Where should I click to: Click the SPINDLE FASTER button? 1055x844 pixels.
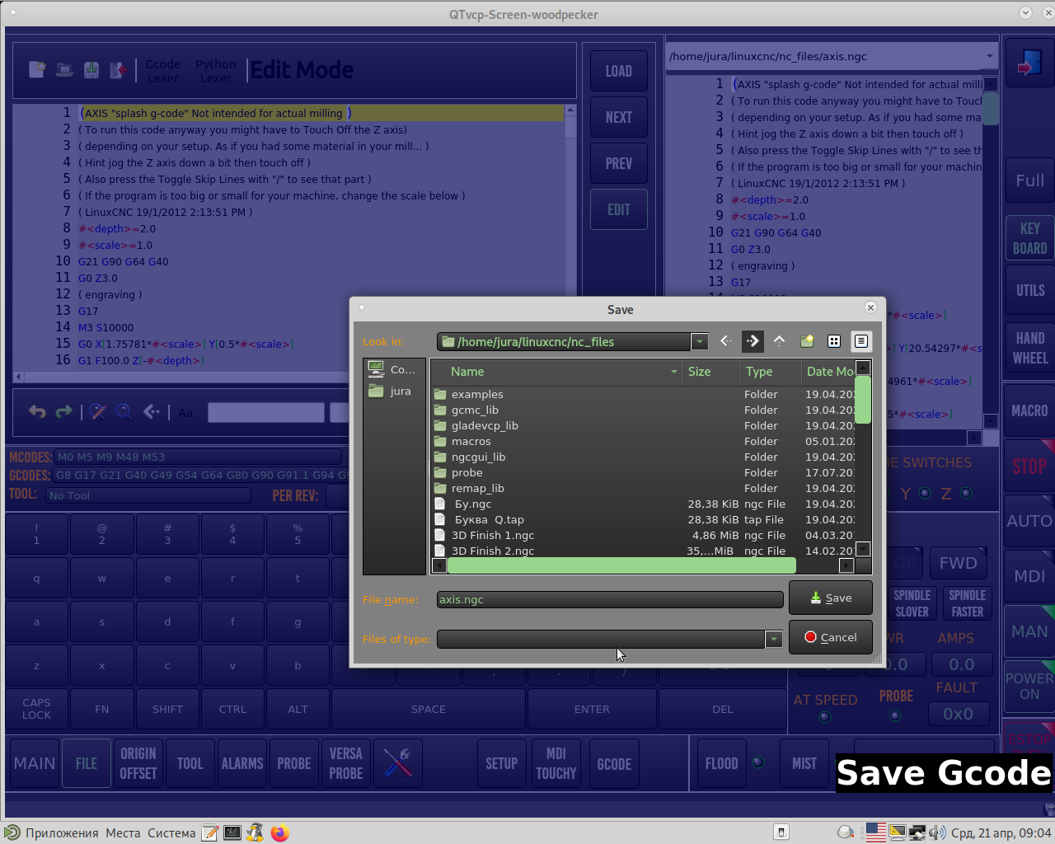pos(968,603)
